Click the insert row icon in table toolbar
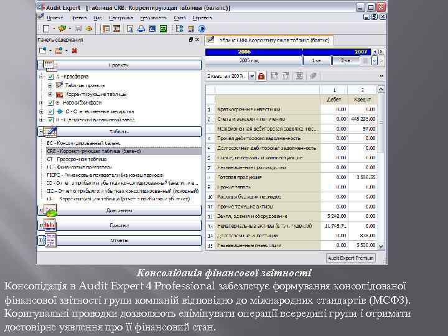The height and width of the screenshot is (336, 448). pos(274,76)
